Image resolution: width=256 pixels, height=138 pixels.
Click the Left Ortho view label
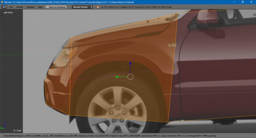pyautogui.click(x=8, y=12)
